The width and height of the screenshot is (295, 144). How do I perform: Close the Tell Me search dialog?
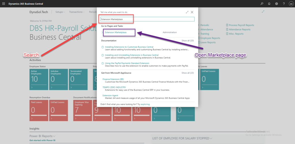pyautogui.click(x=192, y=12)
